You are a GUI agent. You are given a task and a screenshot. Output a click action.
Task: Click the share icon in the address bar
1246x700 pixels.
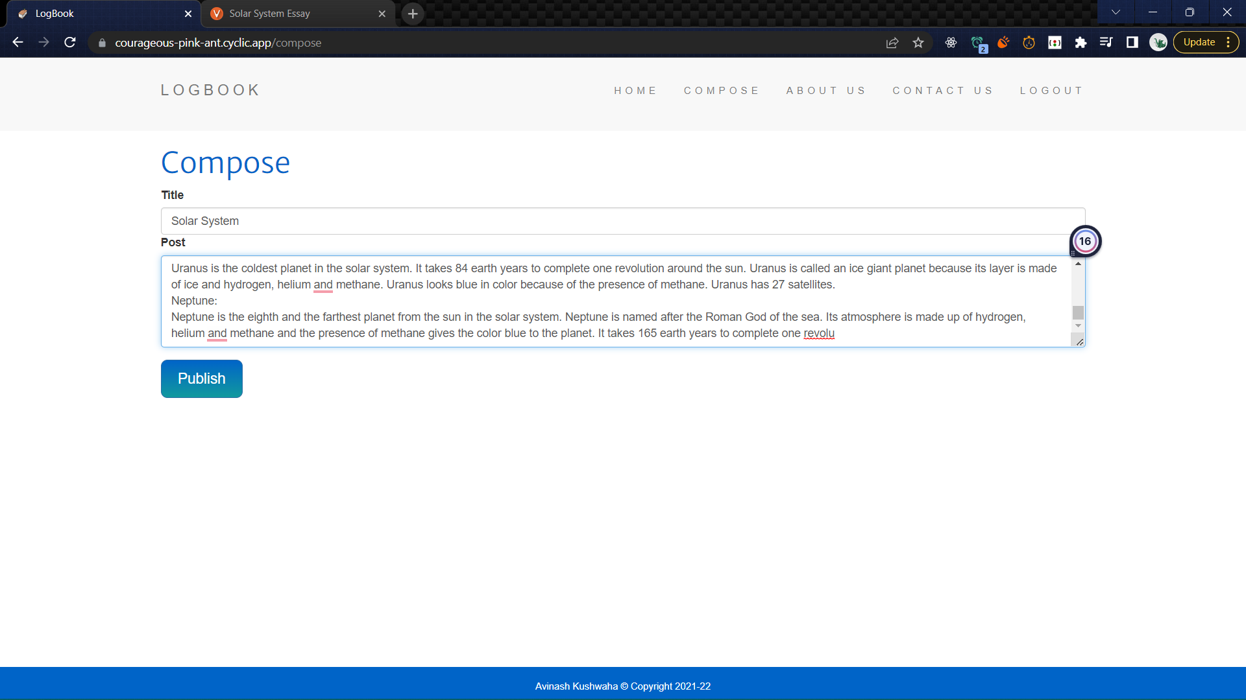click(892, 42)
